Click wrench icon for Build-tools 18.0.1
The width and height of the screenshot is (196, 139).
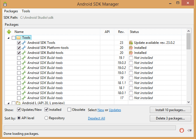(24, 93)
